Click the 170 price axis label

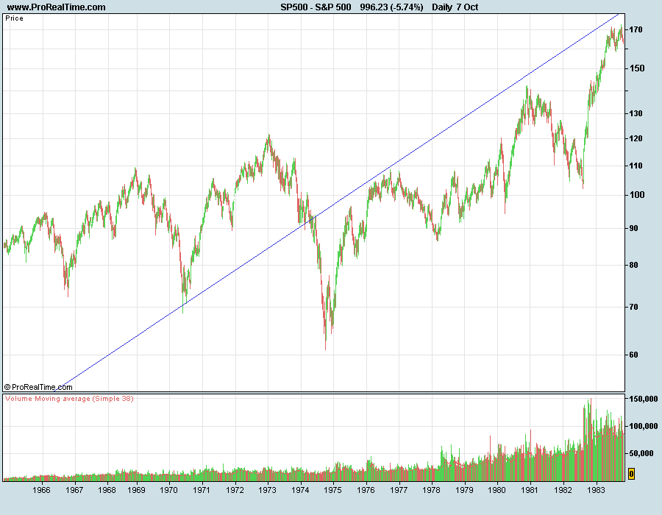tap(636, 29)
